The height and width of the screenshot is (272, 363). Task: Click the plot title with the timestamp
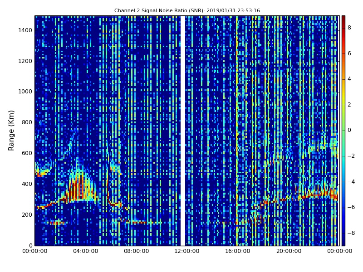click(x=187, y=10)
